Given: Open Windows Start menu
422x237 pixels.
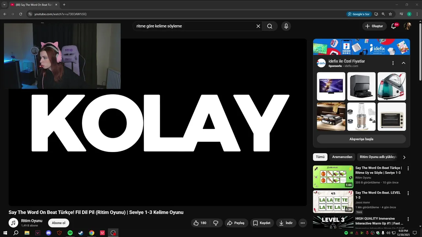Looking at the screenshot, I should click(x=5, y=233).
